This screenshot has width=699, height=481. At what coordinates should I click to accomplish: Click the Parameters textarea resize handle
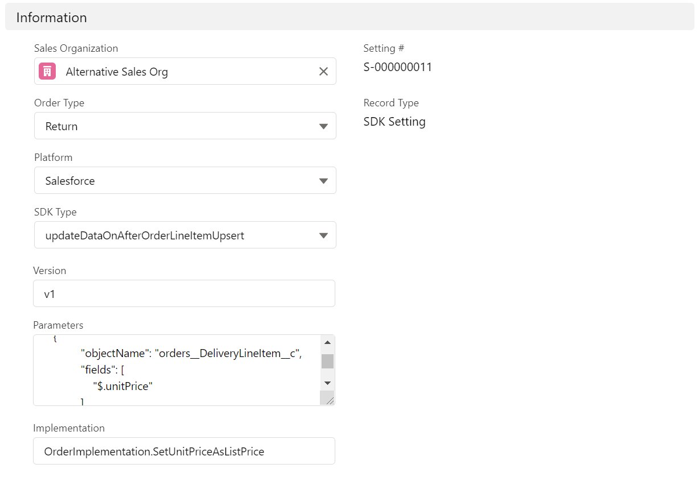(x=329, y=400)
